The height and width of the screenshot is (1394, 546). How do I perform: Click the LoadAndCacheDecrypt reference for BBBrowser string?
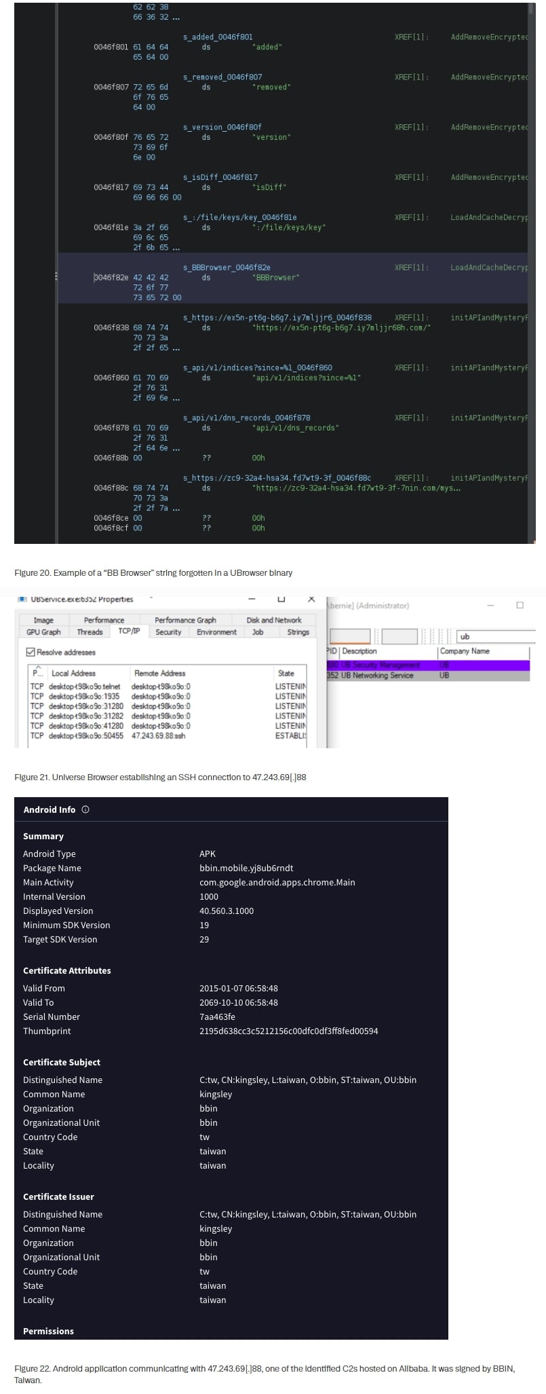488,268
